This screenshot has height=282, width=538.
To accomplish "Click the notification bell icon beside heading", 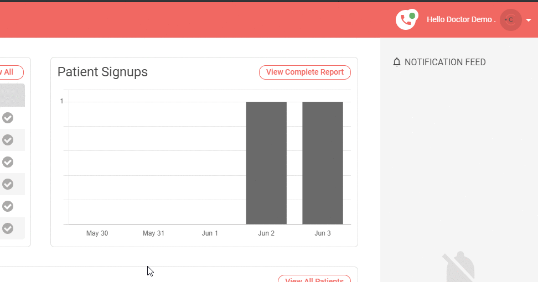I will 396,62.
